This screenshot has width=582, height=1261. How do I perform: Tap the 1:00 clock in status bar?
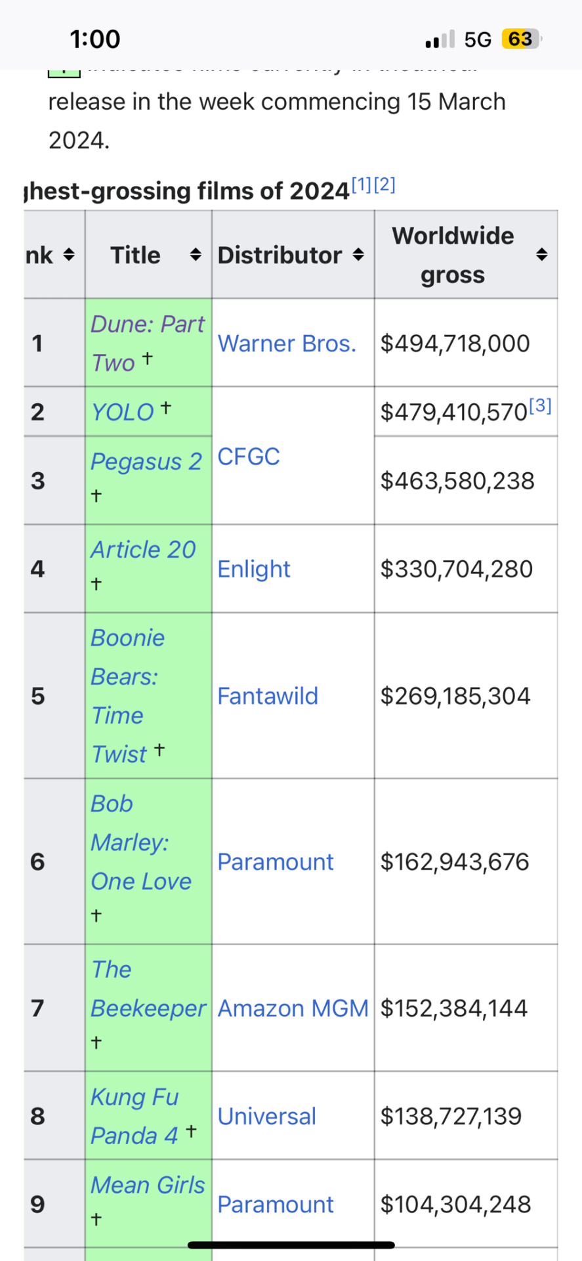(x=95, y=39)
